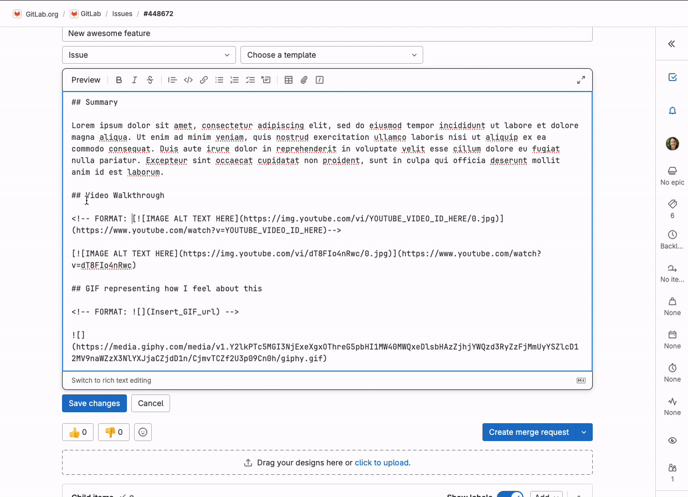The image size is (688, 497).
Task: Click the giphy.gif URL ending line
Action: [x=199, y=358]
